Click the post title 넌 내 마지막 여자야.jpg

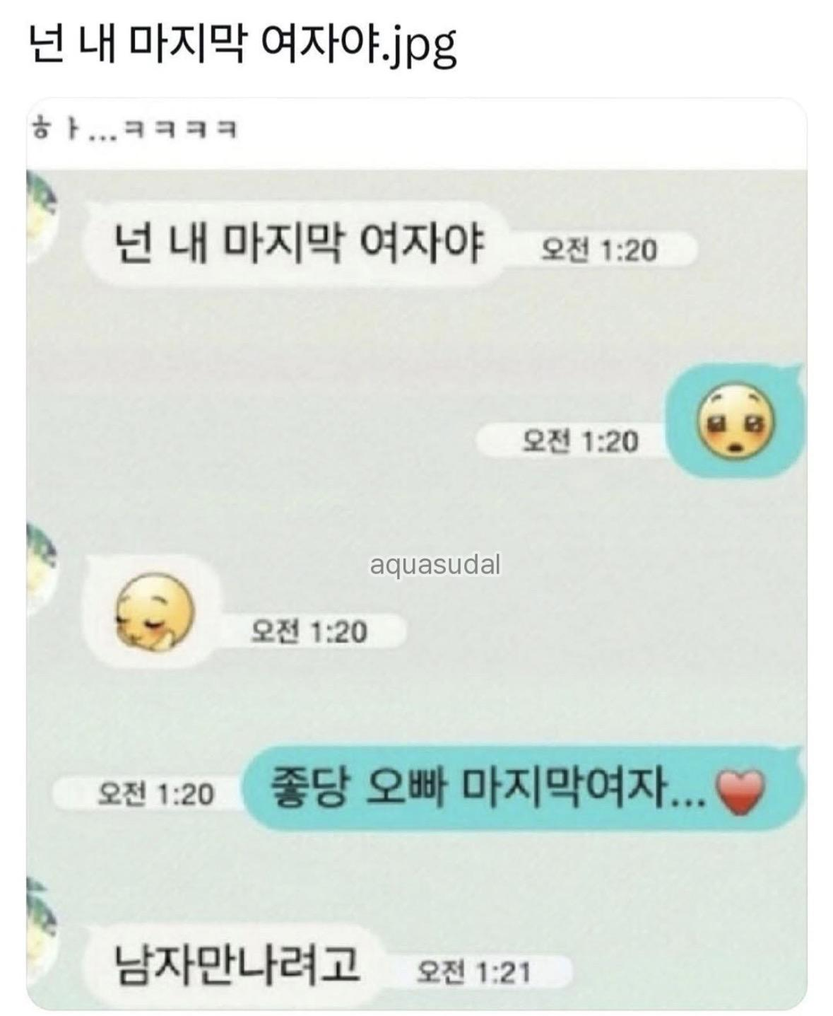pos(244,46)
